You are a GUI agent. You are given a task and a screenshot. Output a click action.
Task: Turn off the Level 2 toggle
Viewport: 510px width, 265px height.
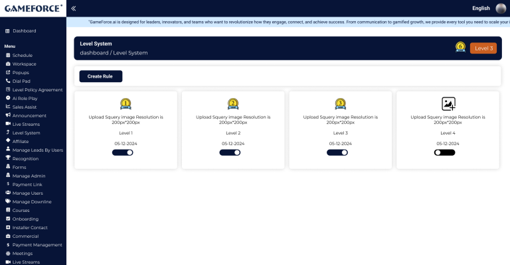pyautogui.click(x=230, y=152)
